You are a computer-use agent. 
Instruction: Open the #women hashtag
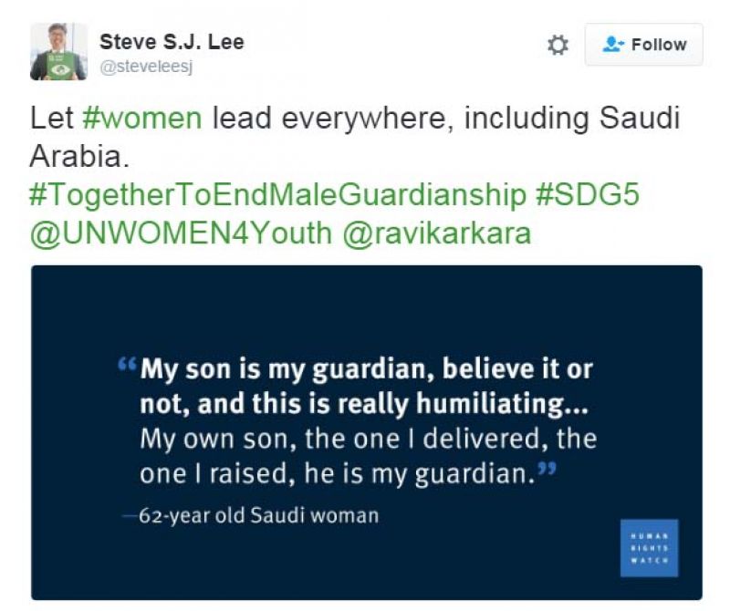[142, 119]
